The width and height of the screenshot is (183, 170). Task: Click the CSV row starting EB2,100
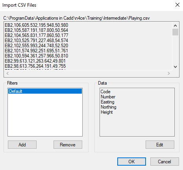pos(37,56)
